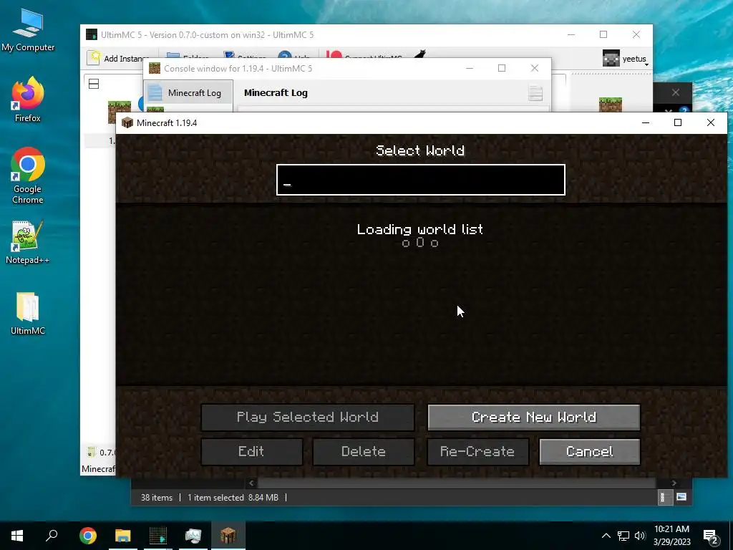Click Explorer horizontal scrollbar left arrow
The height and width of the screenshot is (550, 733).
point(251,483)
